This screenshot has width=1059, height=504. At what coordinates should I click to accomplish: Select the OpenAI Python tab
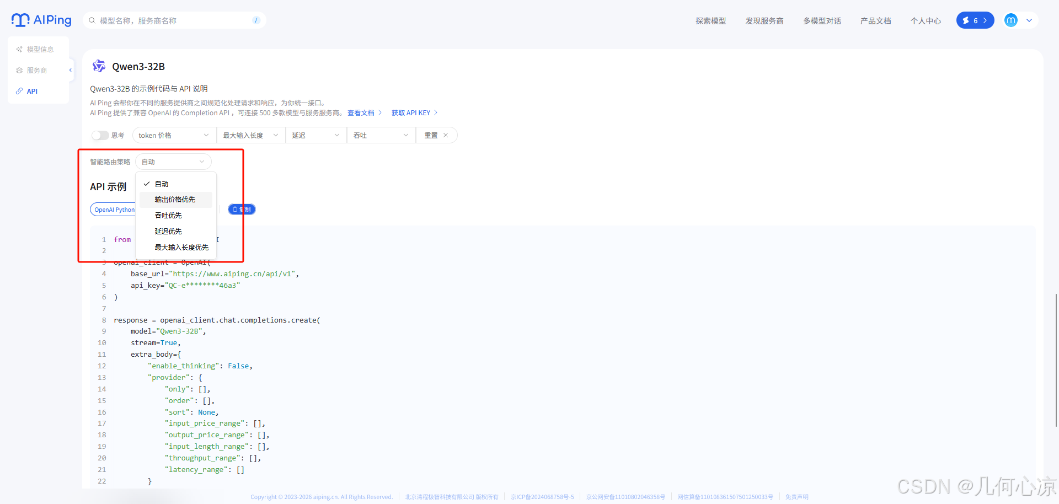coord(114,210)
